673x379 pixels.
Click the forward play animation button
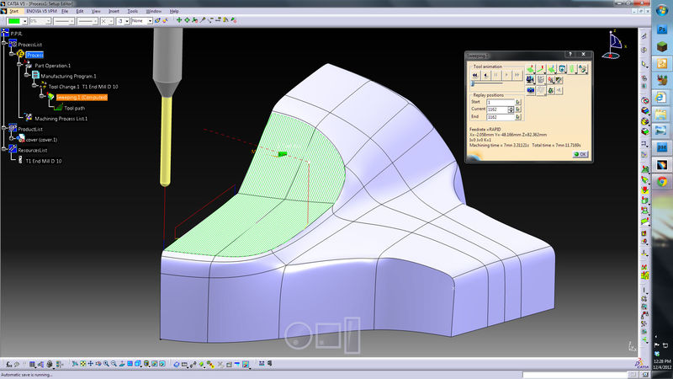506,75
